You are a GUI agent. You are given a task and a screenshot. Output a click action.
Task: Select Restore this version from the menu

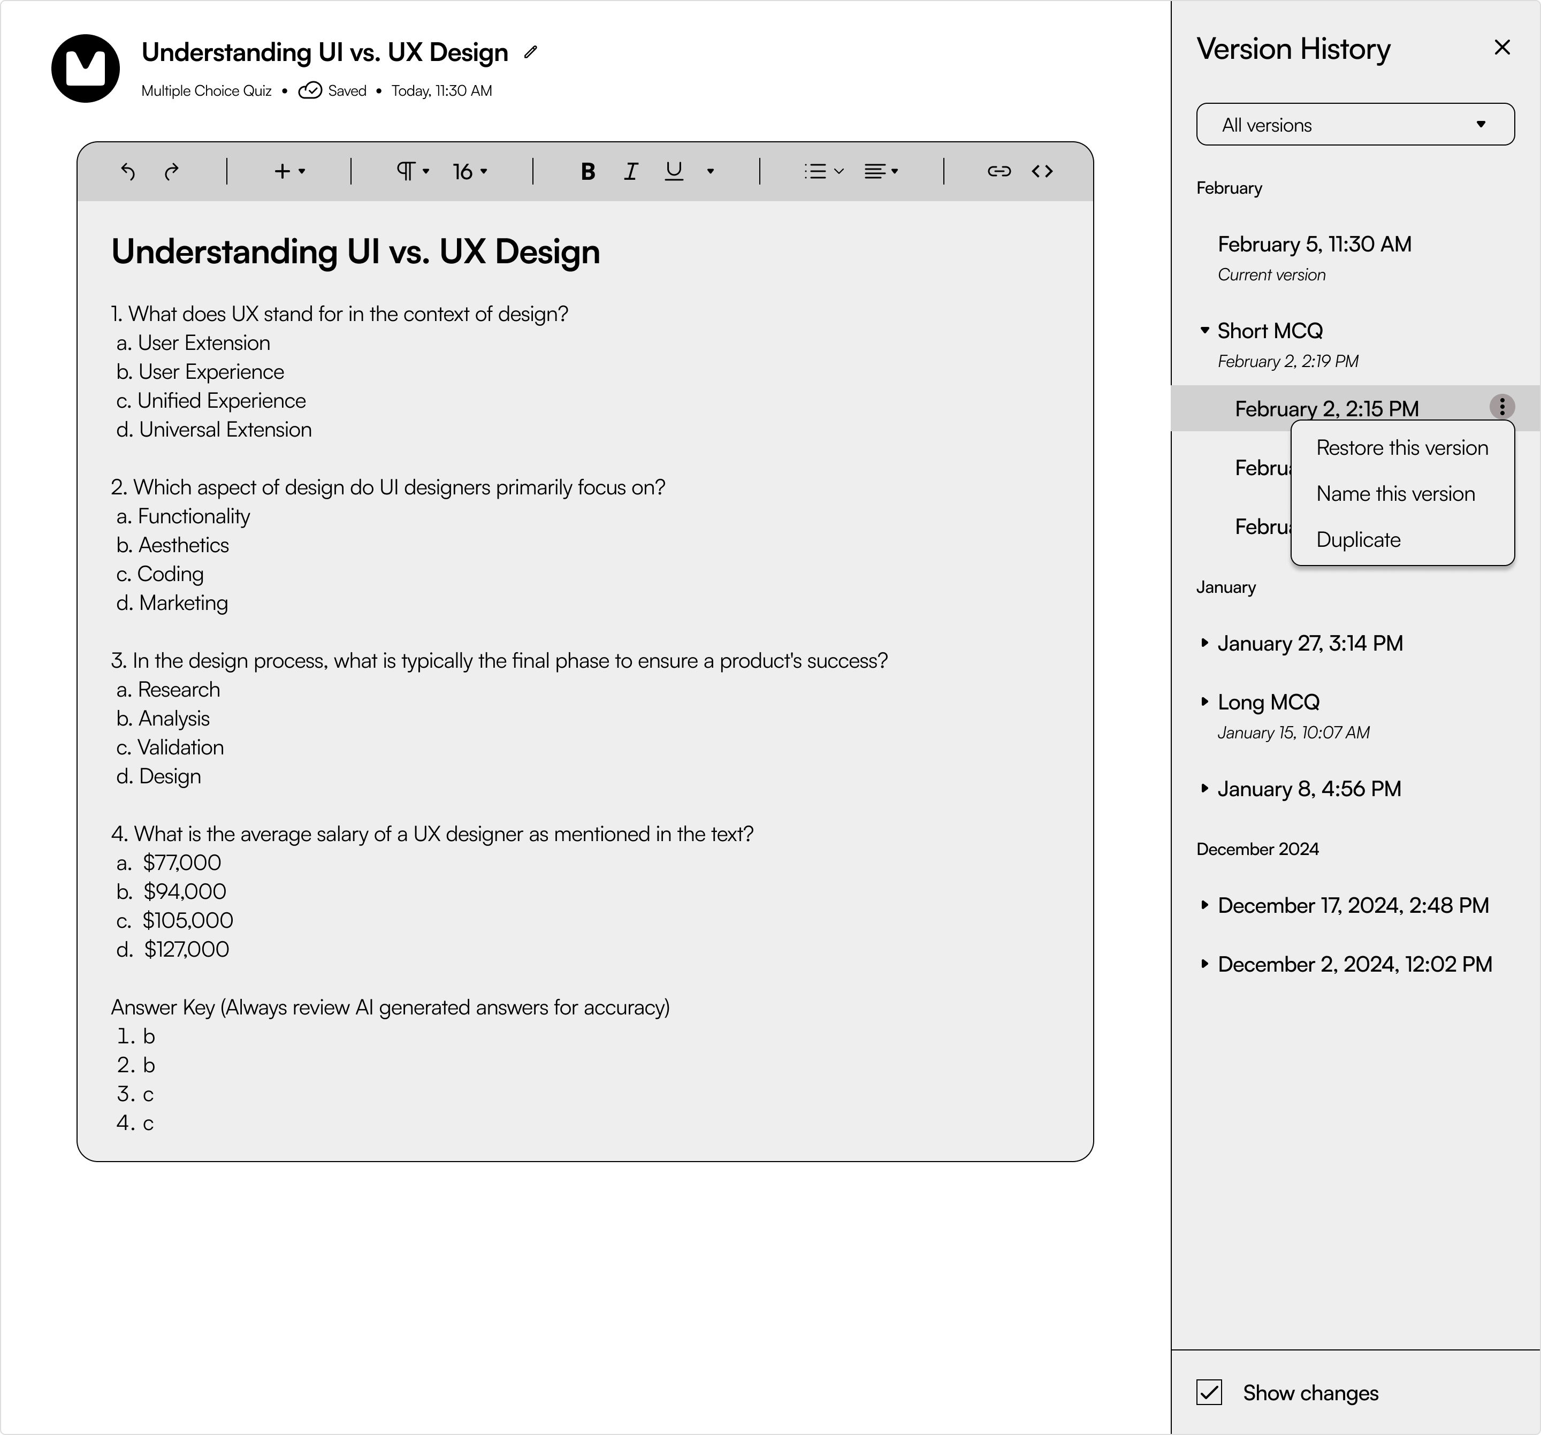pyautogui.click(x=1401, y=447)
